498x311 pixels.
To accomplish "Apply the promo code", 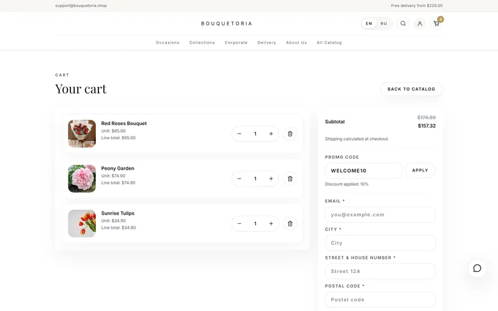I will 420,170.
